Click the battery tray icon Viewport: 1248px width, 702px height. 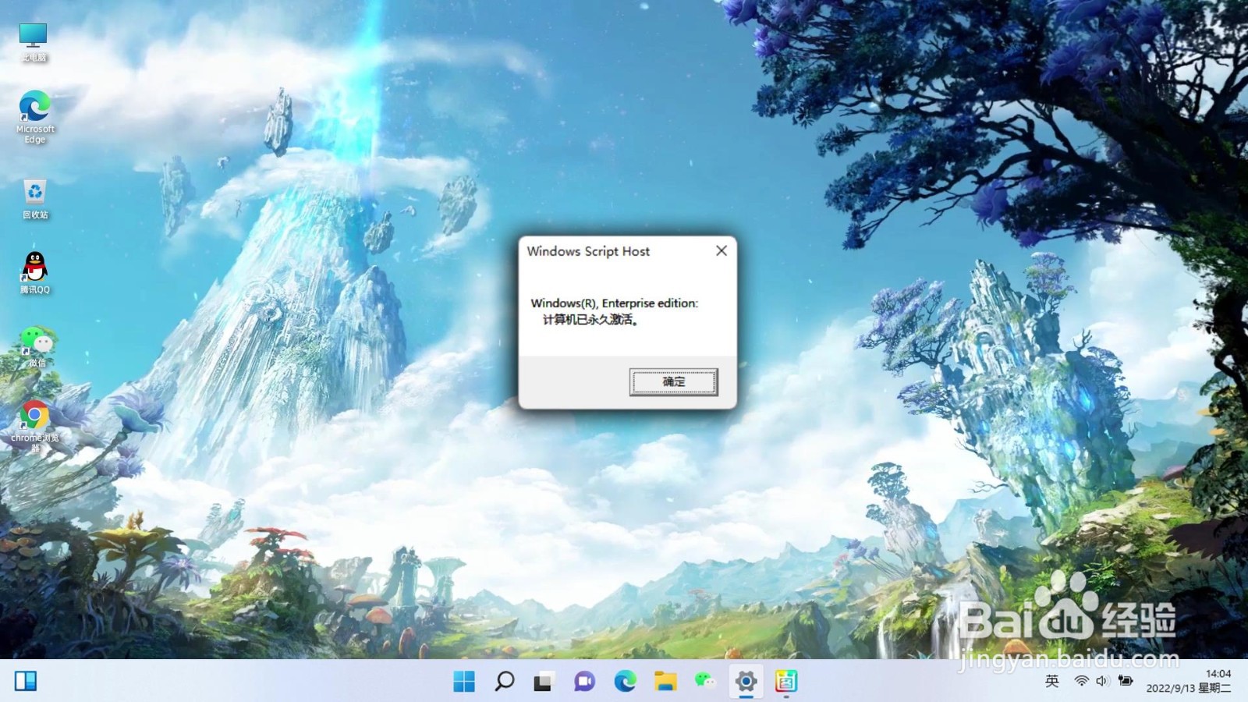[1125, 681]
